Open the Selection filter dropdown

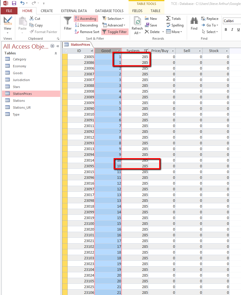tap(113, 19)
